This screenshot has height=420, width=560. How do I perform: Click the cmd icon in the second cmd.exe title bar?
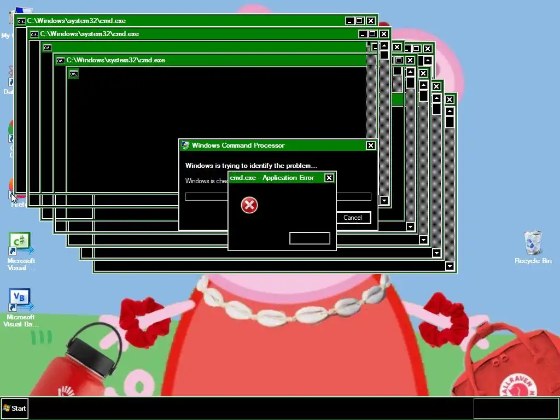point(34,34)
